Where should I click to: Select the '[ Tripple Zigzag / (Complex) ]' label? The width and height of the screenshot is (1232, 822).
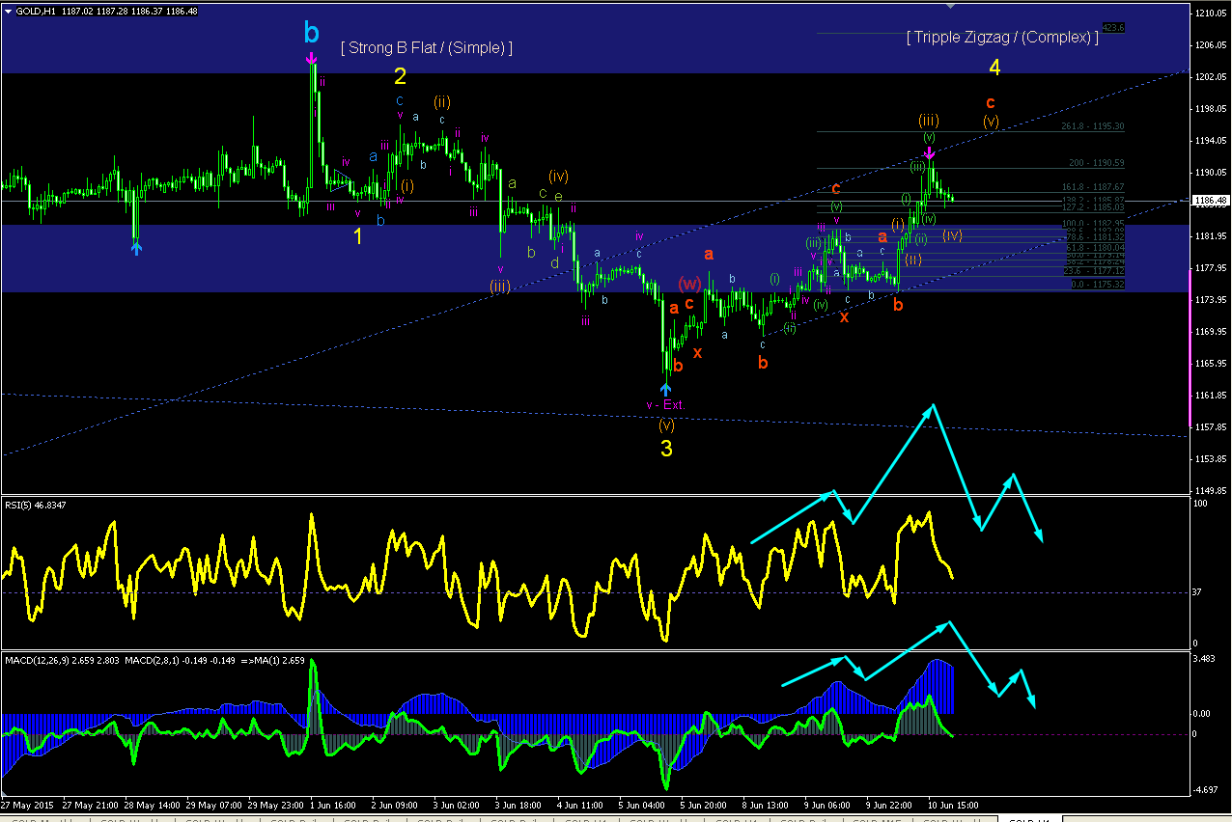(1002, 38)
